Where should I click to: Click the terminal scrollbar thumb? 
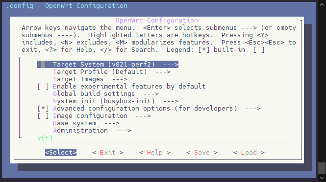tap(322, 168)
